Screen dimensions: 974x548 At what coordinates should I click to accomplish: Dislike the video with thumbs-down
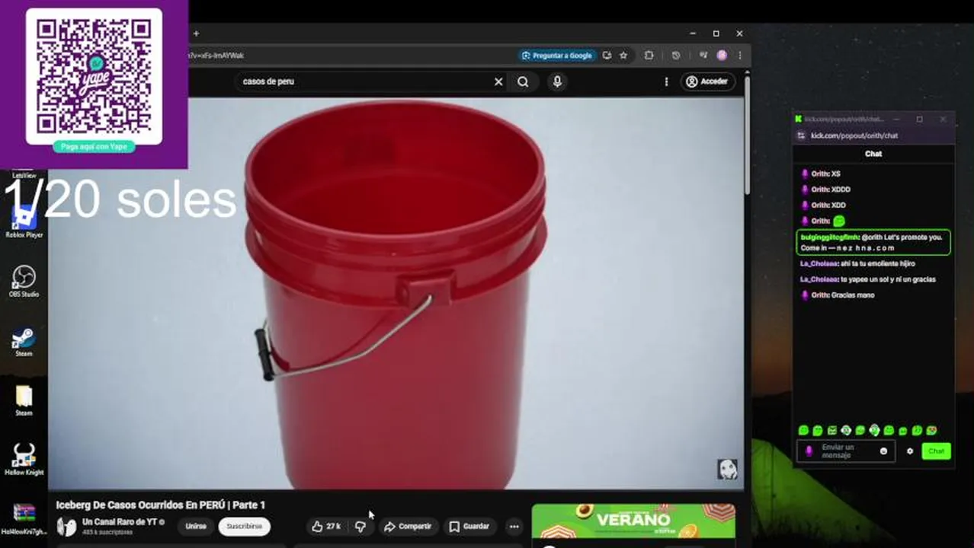pos(360,526)
